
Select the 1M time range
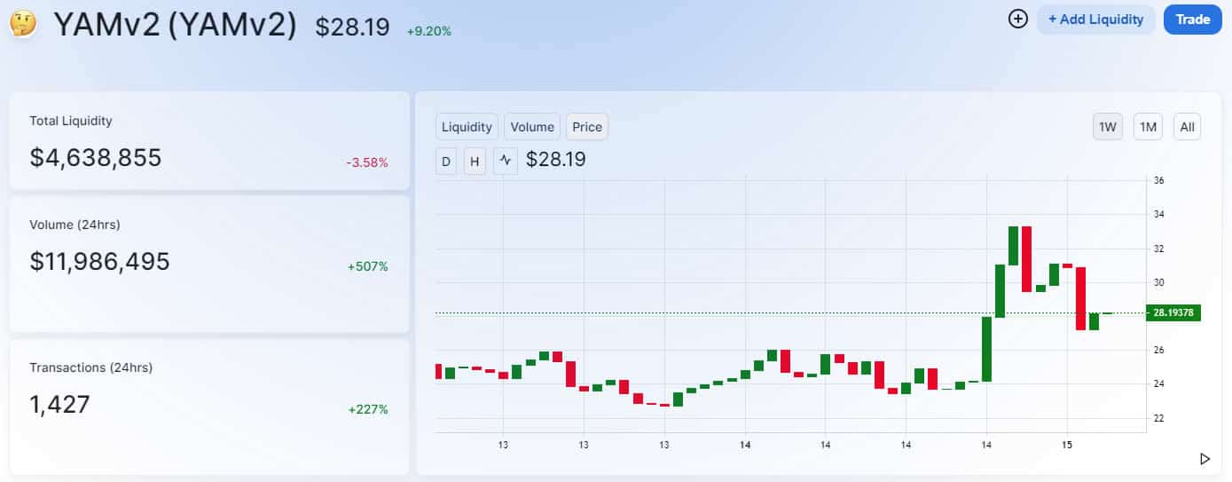coord(1149,127)
